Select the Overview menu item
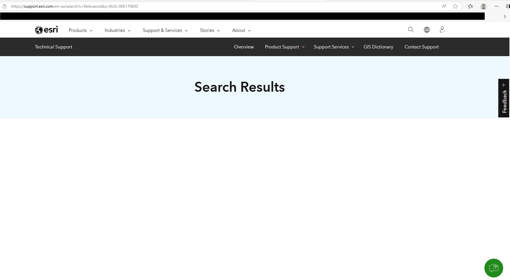This screenshot has height=280, width=510. tap(243, 47)
